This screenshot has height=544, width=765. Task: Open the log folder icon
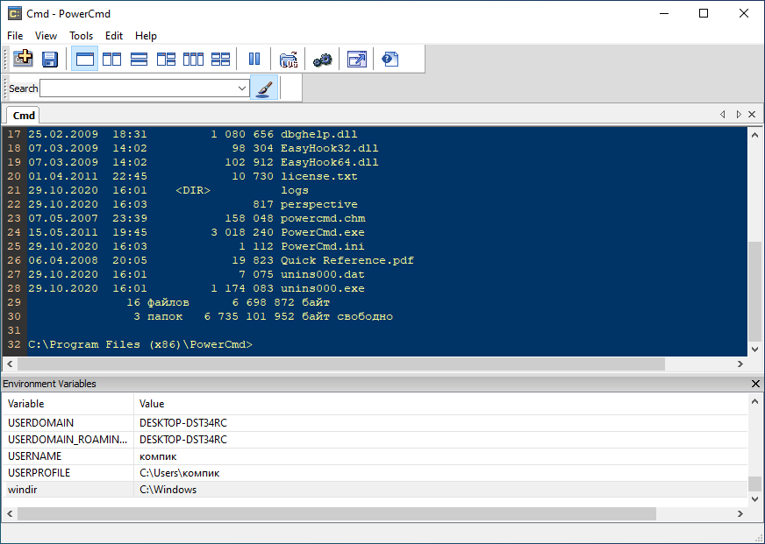[289, 59]
